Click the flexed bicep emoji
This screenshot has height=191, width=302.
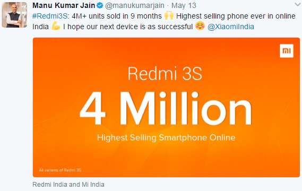(56, 26)
